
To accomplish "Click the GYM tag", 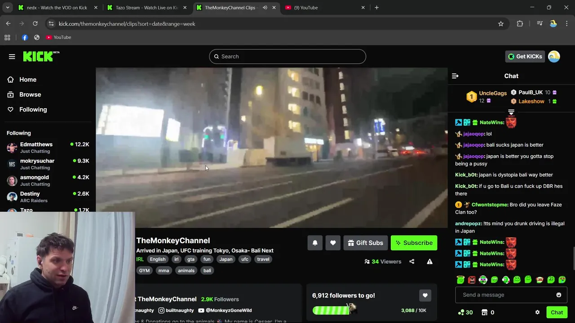I will click(x=144, y=271).
